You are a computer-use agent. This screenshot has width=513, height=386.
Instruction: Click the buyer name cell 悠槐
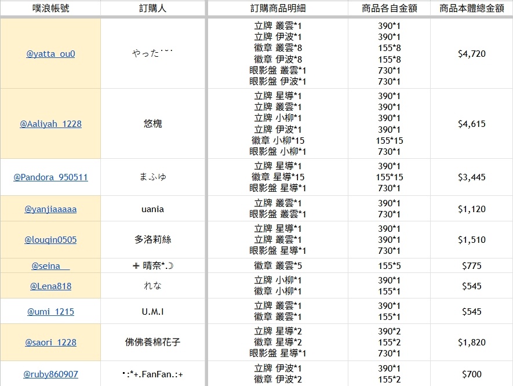click(153, 124)
